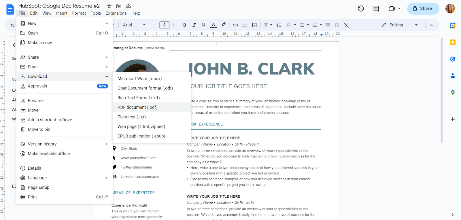461x220 pixels.
Task: Select EPUB publication (.epub) option
Action: click(152, 136)
